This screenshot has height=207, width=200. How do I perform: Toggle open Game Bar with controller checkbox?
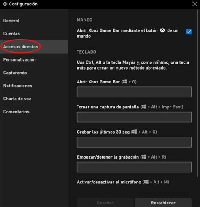[189, 32]
